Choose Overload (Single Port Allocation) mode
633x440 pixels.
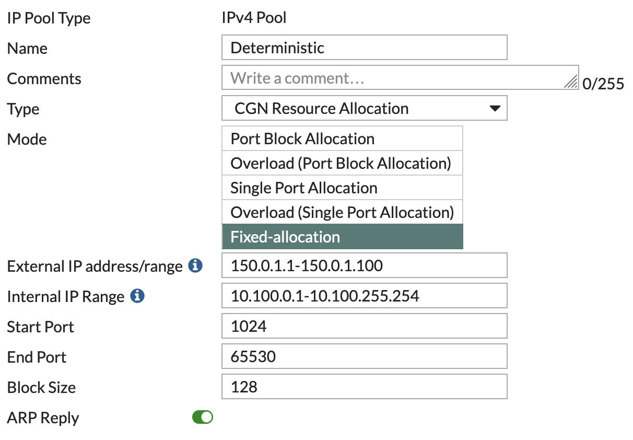point(342,212)
